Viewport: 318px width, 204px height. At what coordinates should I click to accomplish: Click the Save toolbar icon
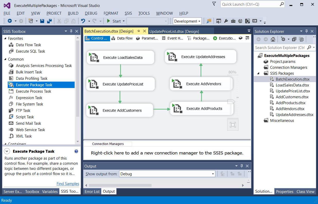pyautogui.click(x=42, y=21)
